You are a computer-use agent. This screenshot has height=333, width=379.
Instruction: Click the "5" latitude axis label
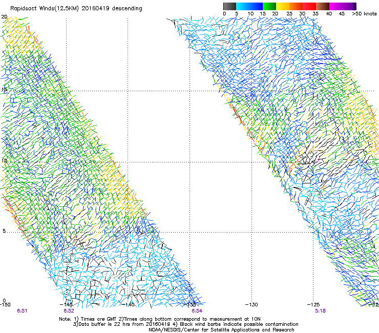click(x=4, y=231)
